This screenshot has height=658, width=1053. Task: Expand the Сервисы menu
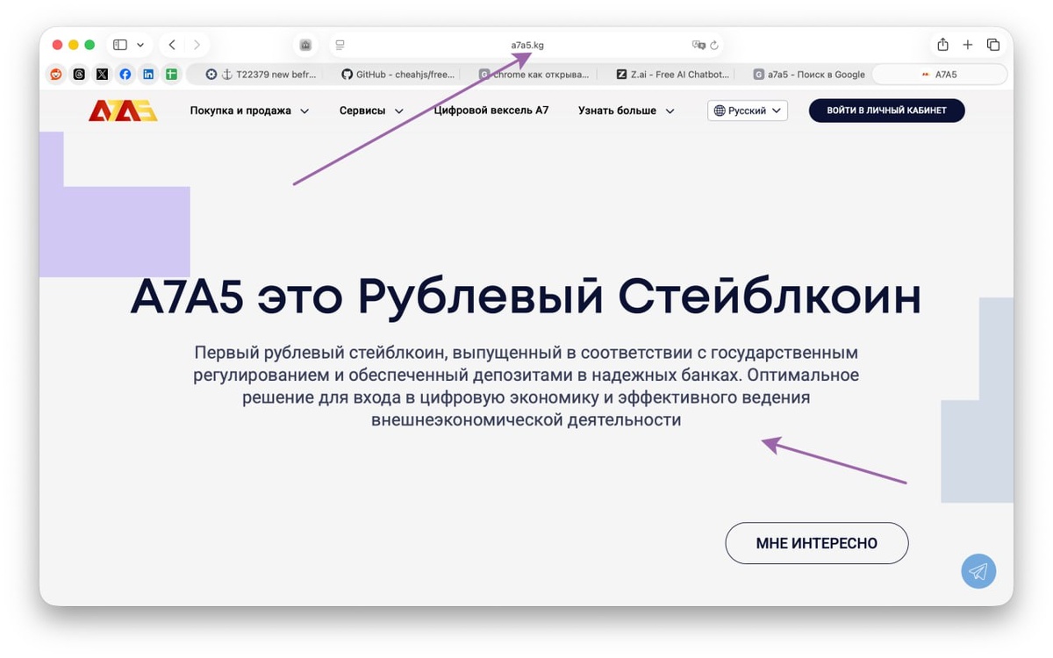click(371, 111)
